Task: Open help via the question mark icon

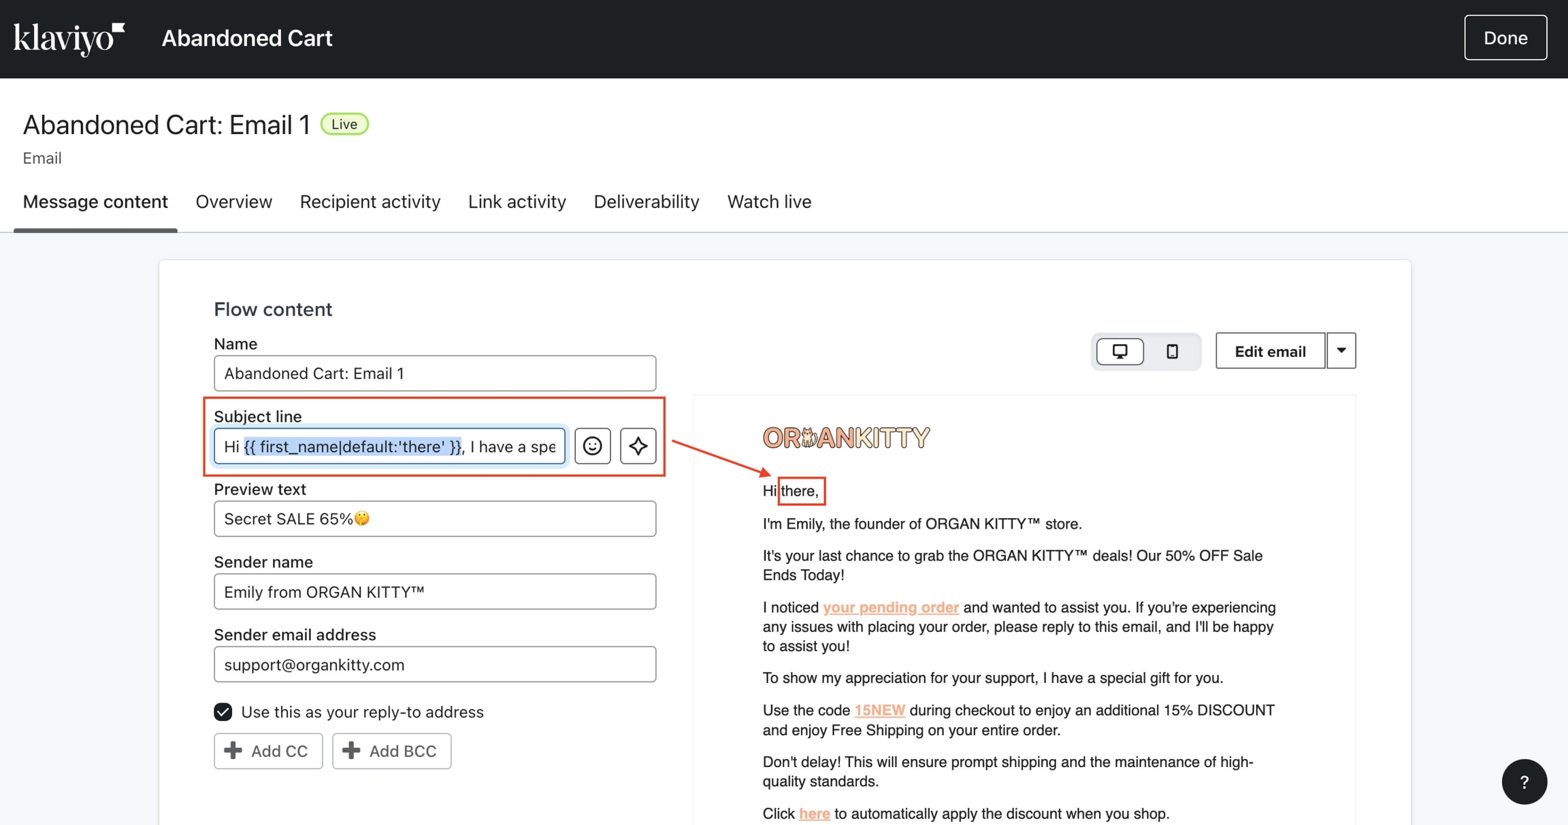Action: point(1524,781)
